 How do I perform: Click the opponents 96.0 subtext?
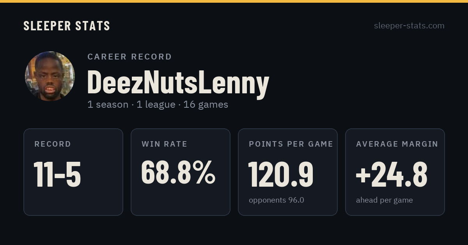coord(277,200)
